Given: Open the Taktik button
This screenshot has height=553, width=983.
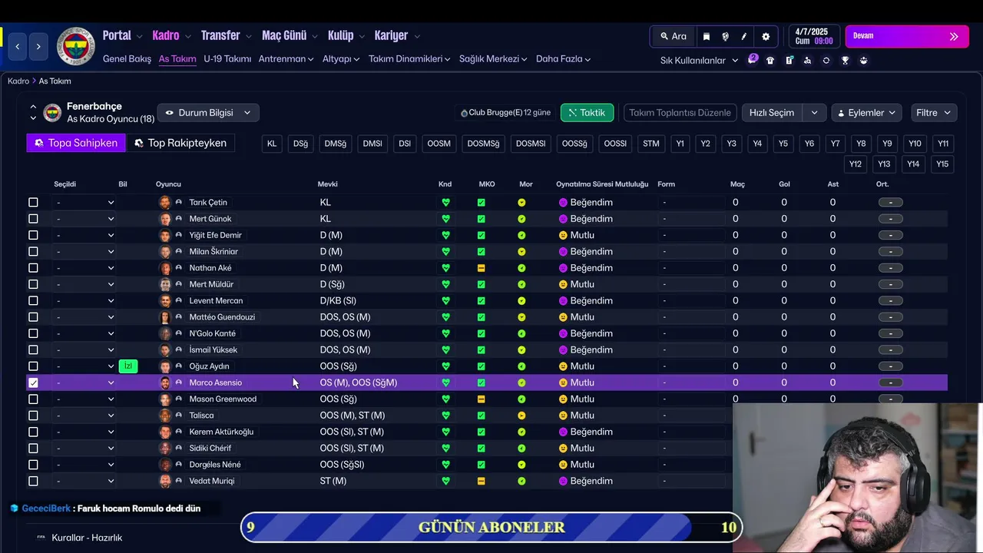Looking at the screenshot, I should click(x=587, y=113).
